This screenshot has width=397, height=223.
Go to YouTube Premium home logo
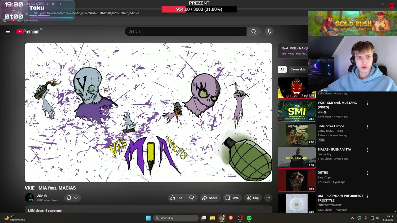click(28, 31)
